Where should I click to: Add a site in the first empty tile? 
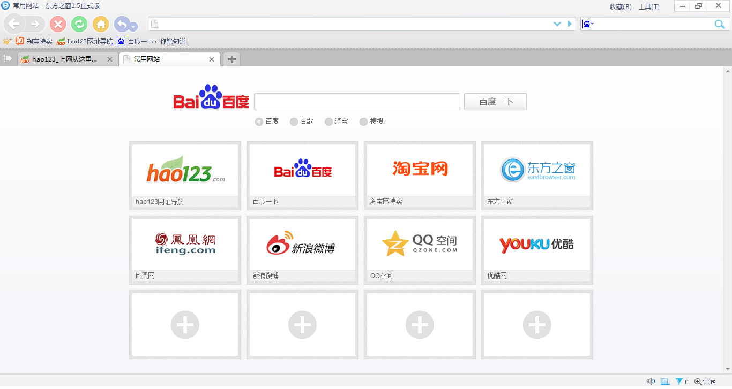(185, 324)
